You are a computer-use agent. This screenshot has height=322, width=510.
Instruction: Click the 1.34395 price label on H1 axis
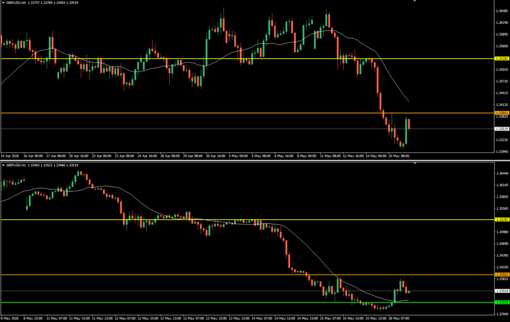click(502, 255)
